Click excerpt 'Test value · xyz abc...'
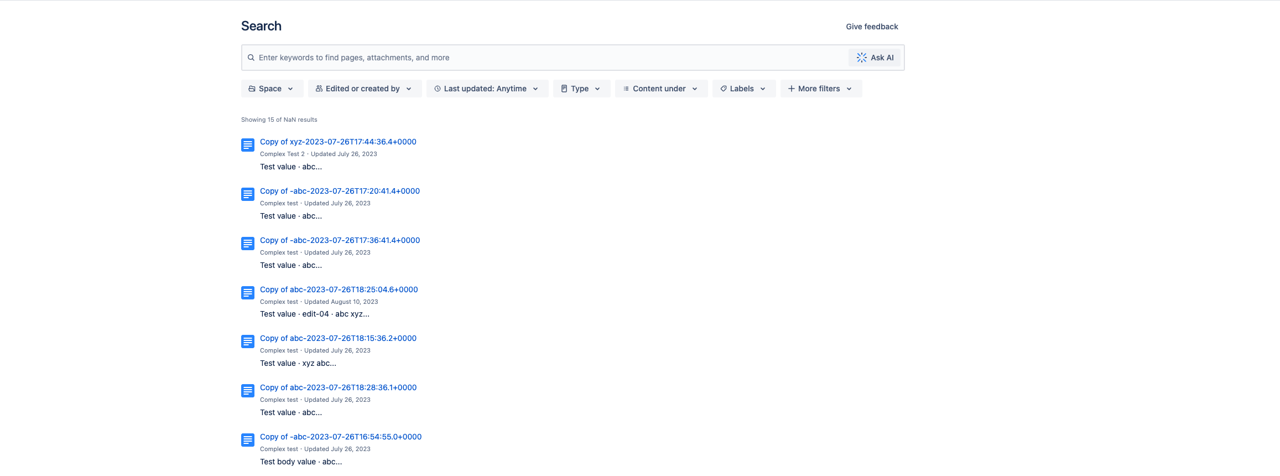Image resolution: width=1280 pixels, height=476 pixels. coord(298,363)
